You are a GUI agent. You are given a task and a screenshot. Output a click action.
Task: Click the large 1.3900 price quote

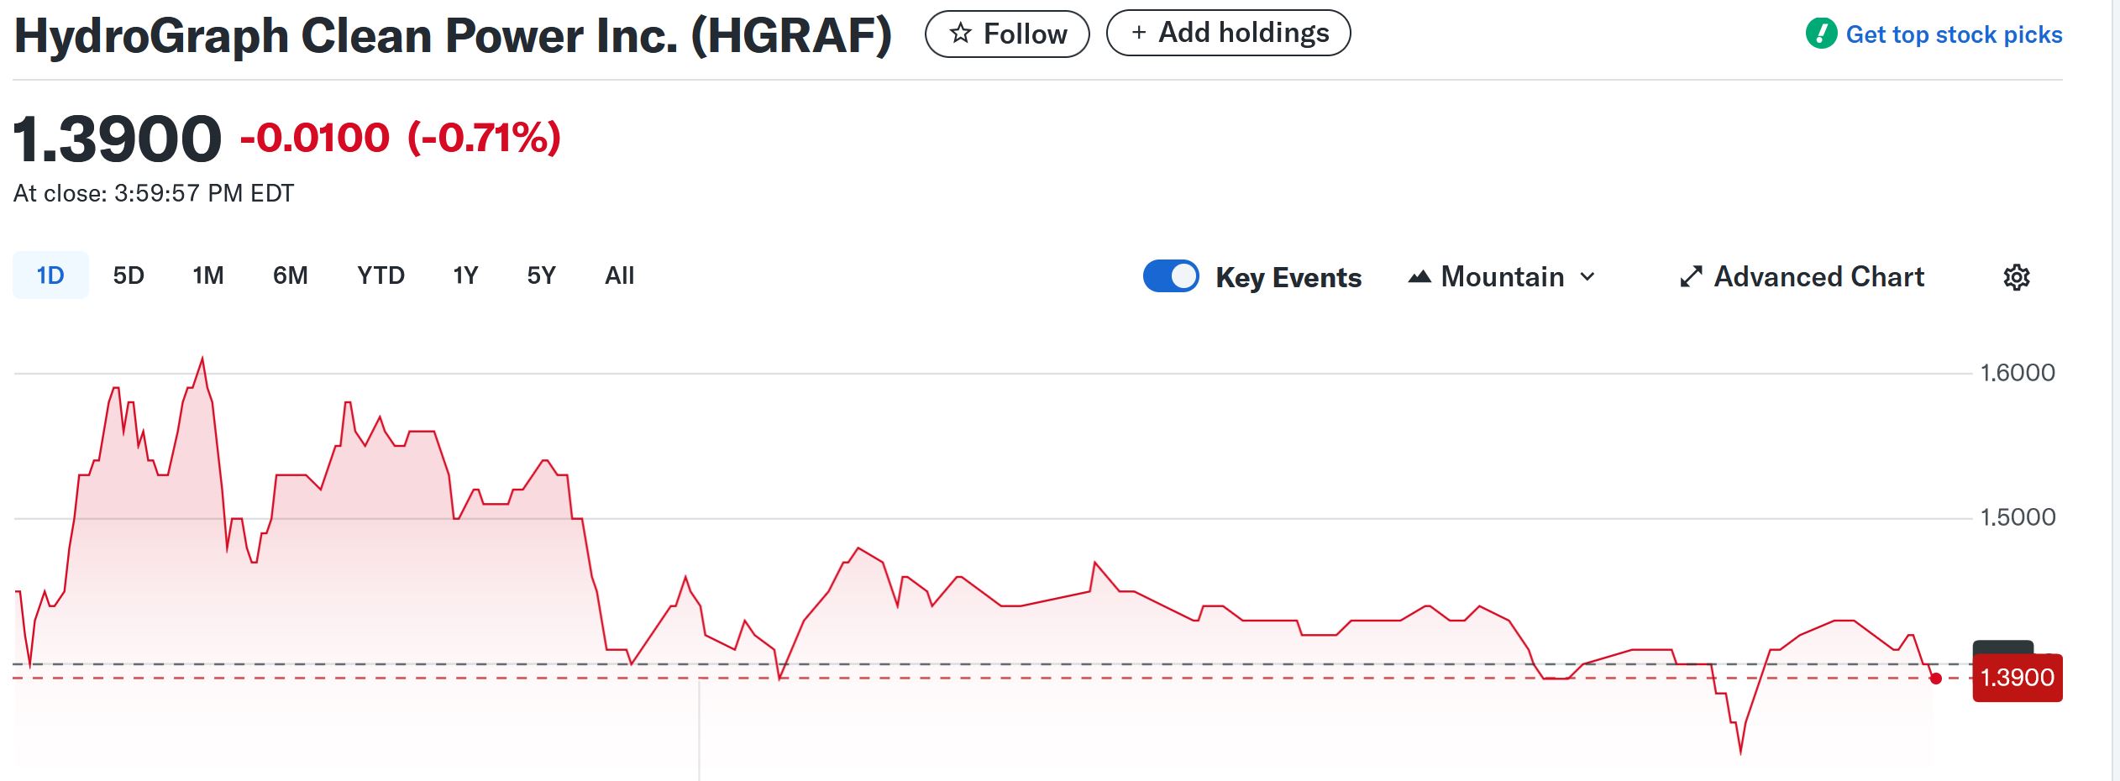click(118, 139)
